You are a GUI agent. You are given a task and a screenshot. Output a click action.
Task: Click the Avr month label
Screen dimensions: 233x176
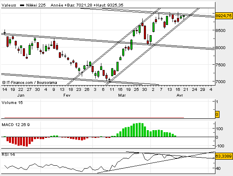179,95
